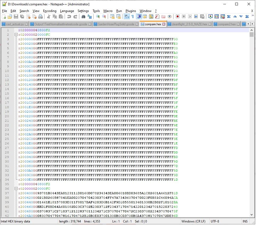Close the compare2.hex tab
This screenshot has width=256, height=227.
pyautogui.click(x=238, y=24)
